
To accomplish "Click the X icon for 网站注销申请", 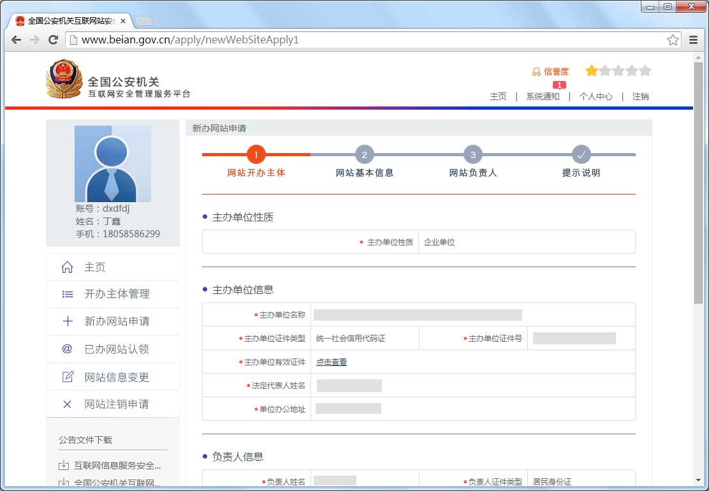I will (67, 404).
